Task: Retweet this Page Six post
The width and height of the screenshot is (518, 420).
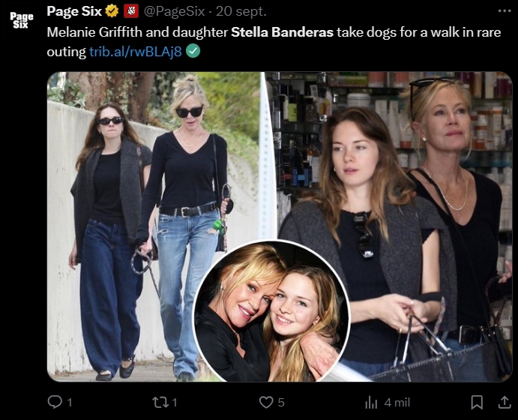Action: pyautogui.click(x=160, y=402)
